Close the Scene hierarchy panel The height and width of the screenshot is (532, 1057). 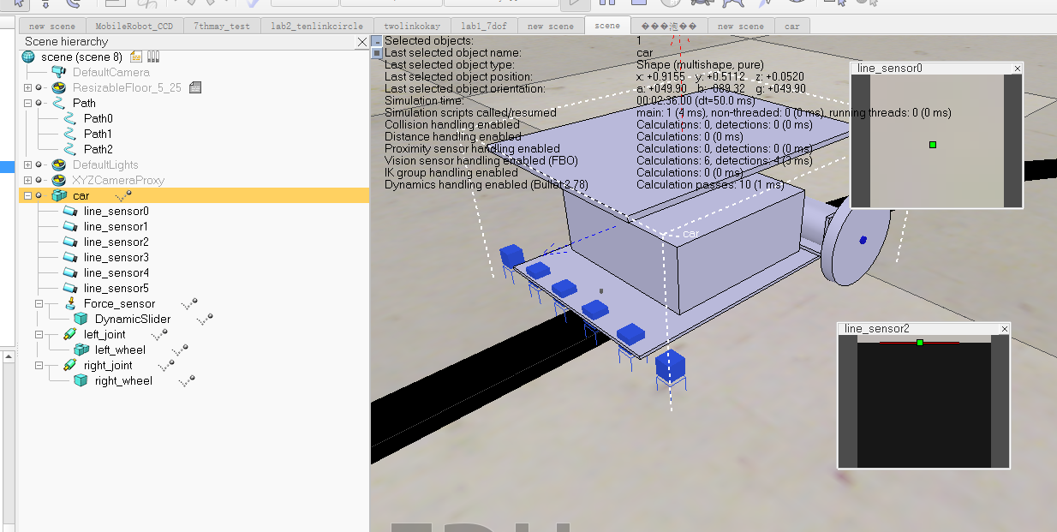pyautogui.click(x=361, y=42)
